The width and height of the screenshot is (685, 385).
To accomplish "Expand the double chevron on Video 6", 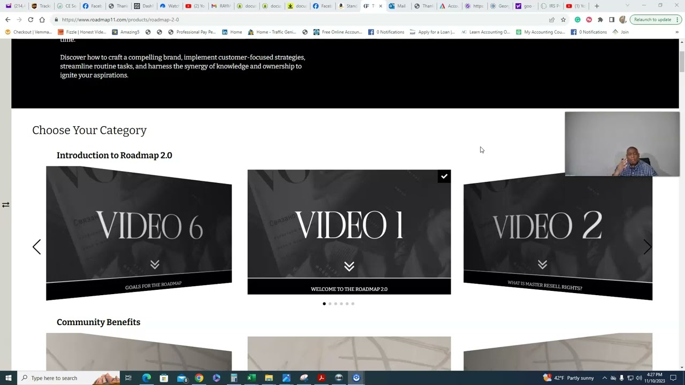I will pos(155,265).
